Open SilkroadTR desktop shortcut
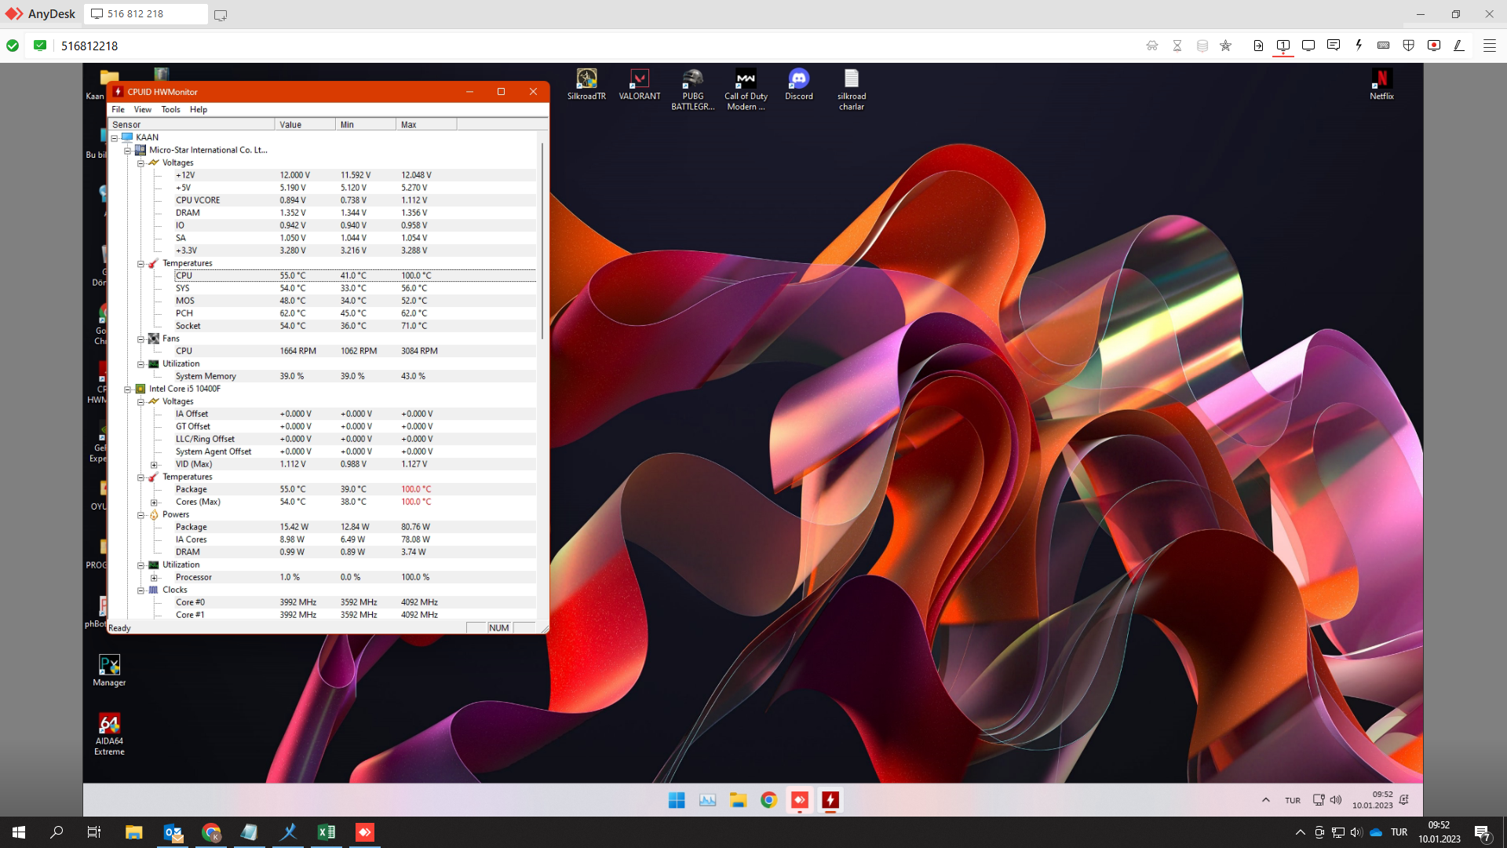The width and height of the screenshot is (1507, 848). pos(586,85)
